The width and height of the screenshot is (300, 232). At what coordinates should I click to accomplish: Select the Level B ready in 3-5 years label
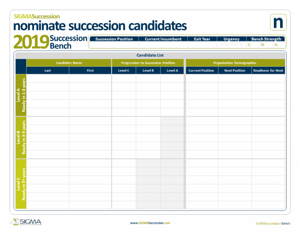pos(21,137)
